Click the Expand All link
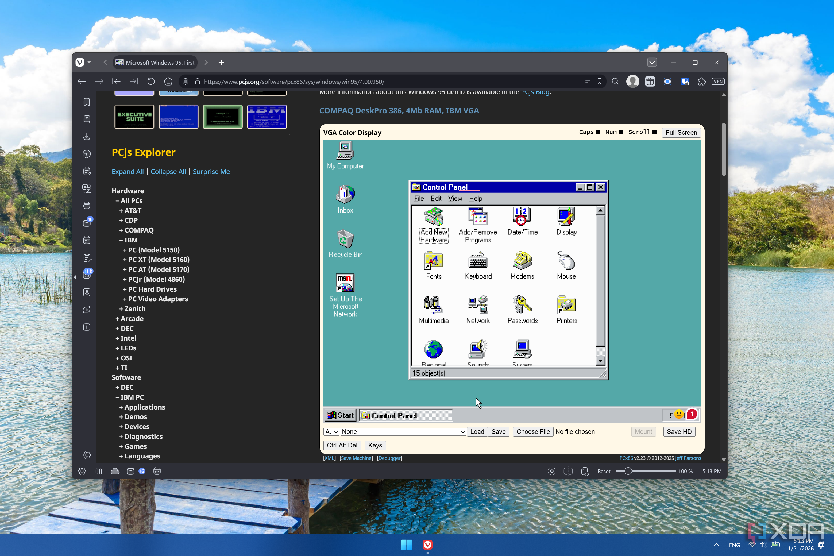 click(x=128, y=172)
